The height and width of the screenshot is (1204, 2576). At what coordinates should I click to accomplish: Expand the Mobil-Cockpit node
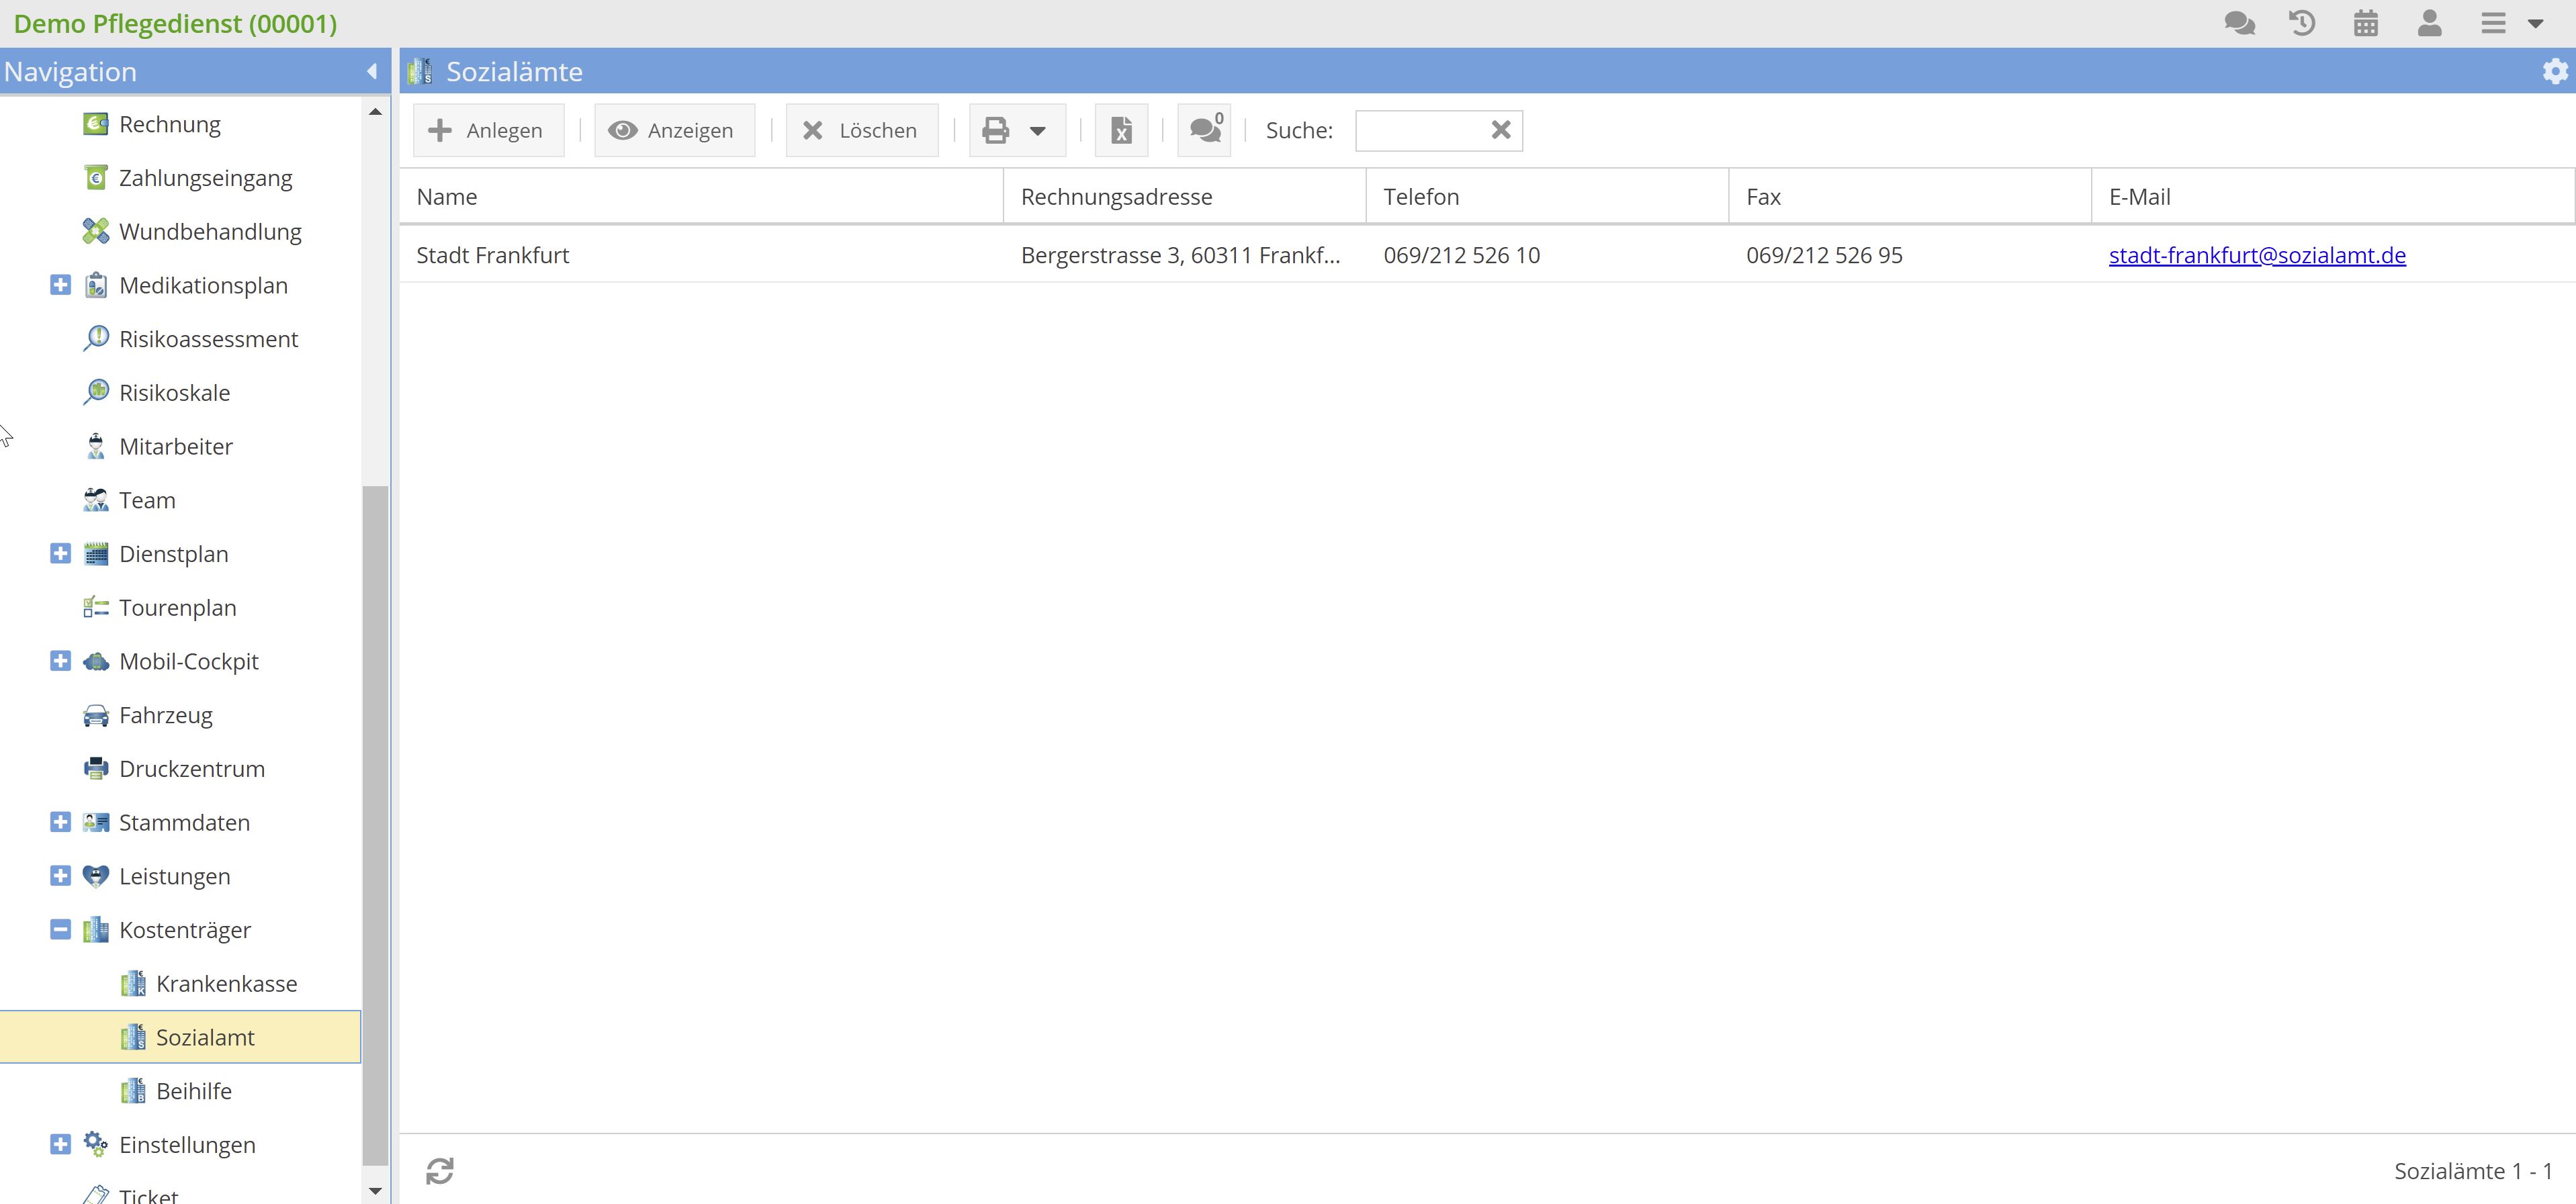point(60,661)
